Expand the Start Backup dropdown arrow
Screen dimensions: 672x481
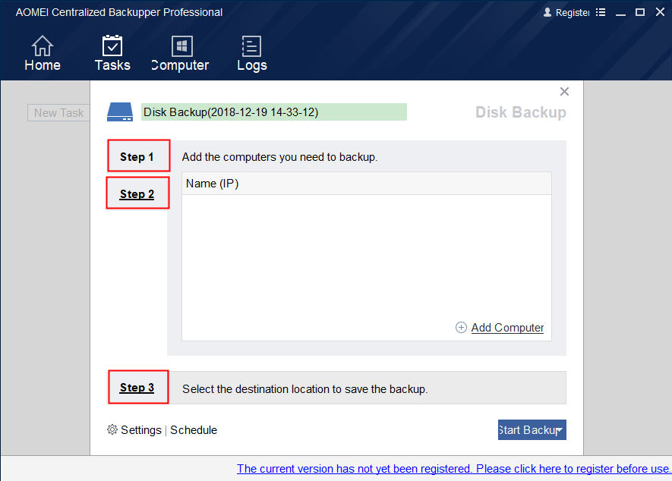tap(560, 430)
